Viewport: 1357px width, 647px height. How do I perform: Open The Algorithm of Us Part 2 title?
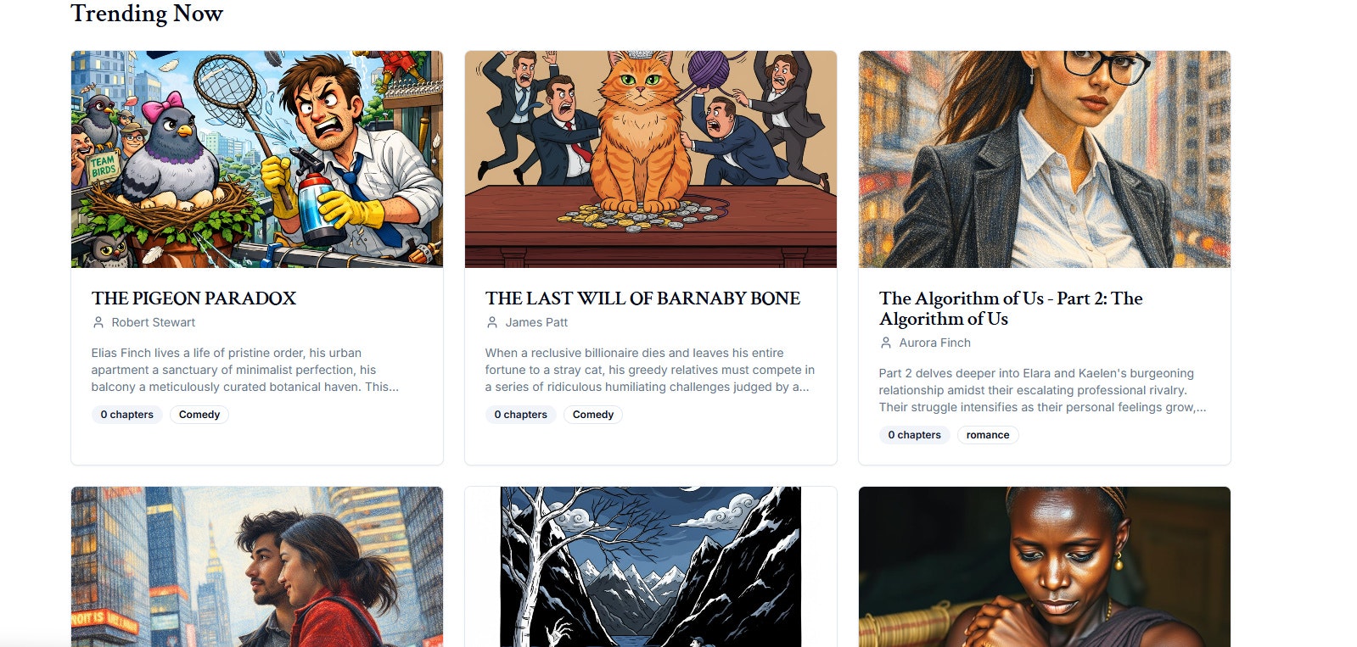1011,309
